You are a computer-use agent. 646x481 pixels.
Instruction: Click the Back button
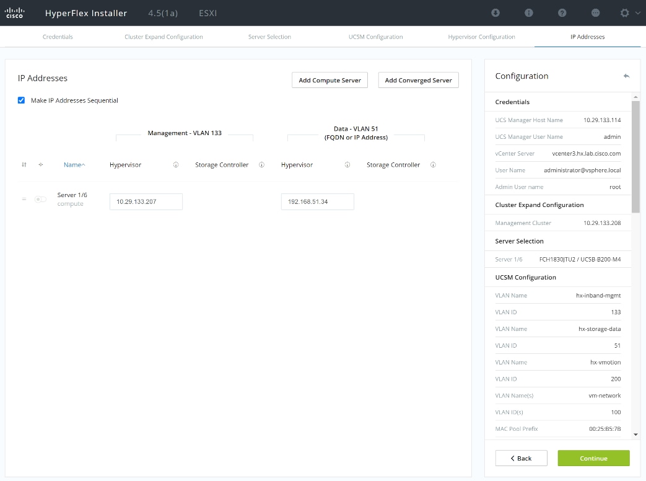521,458
